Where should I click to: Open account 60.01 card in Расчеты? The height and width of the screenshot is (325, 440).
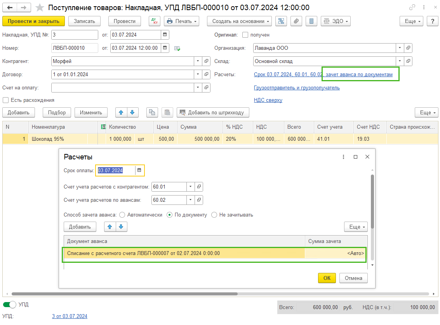click(x=199, y=187)
